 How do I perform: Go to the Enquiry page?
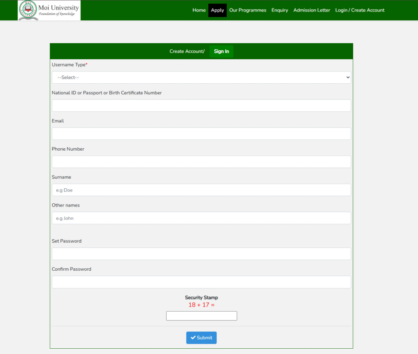280,10
